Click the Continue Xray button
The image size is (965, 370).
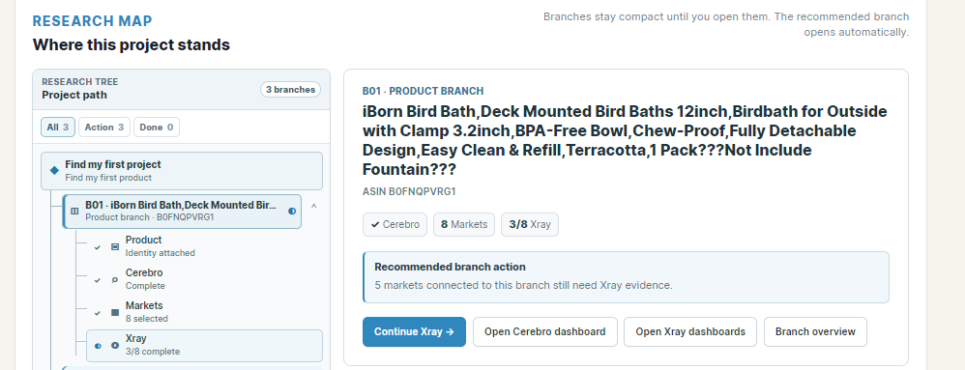coord(414,332)
